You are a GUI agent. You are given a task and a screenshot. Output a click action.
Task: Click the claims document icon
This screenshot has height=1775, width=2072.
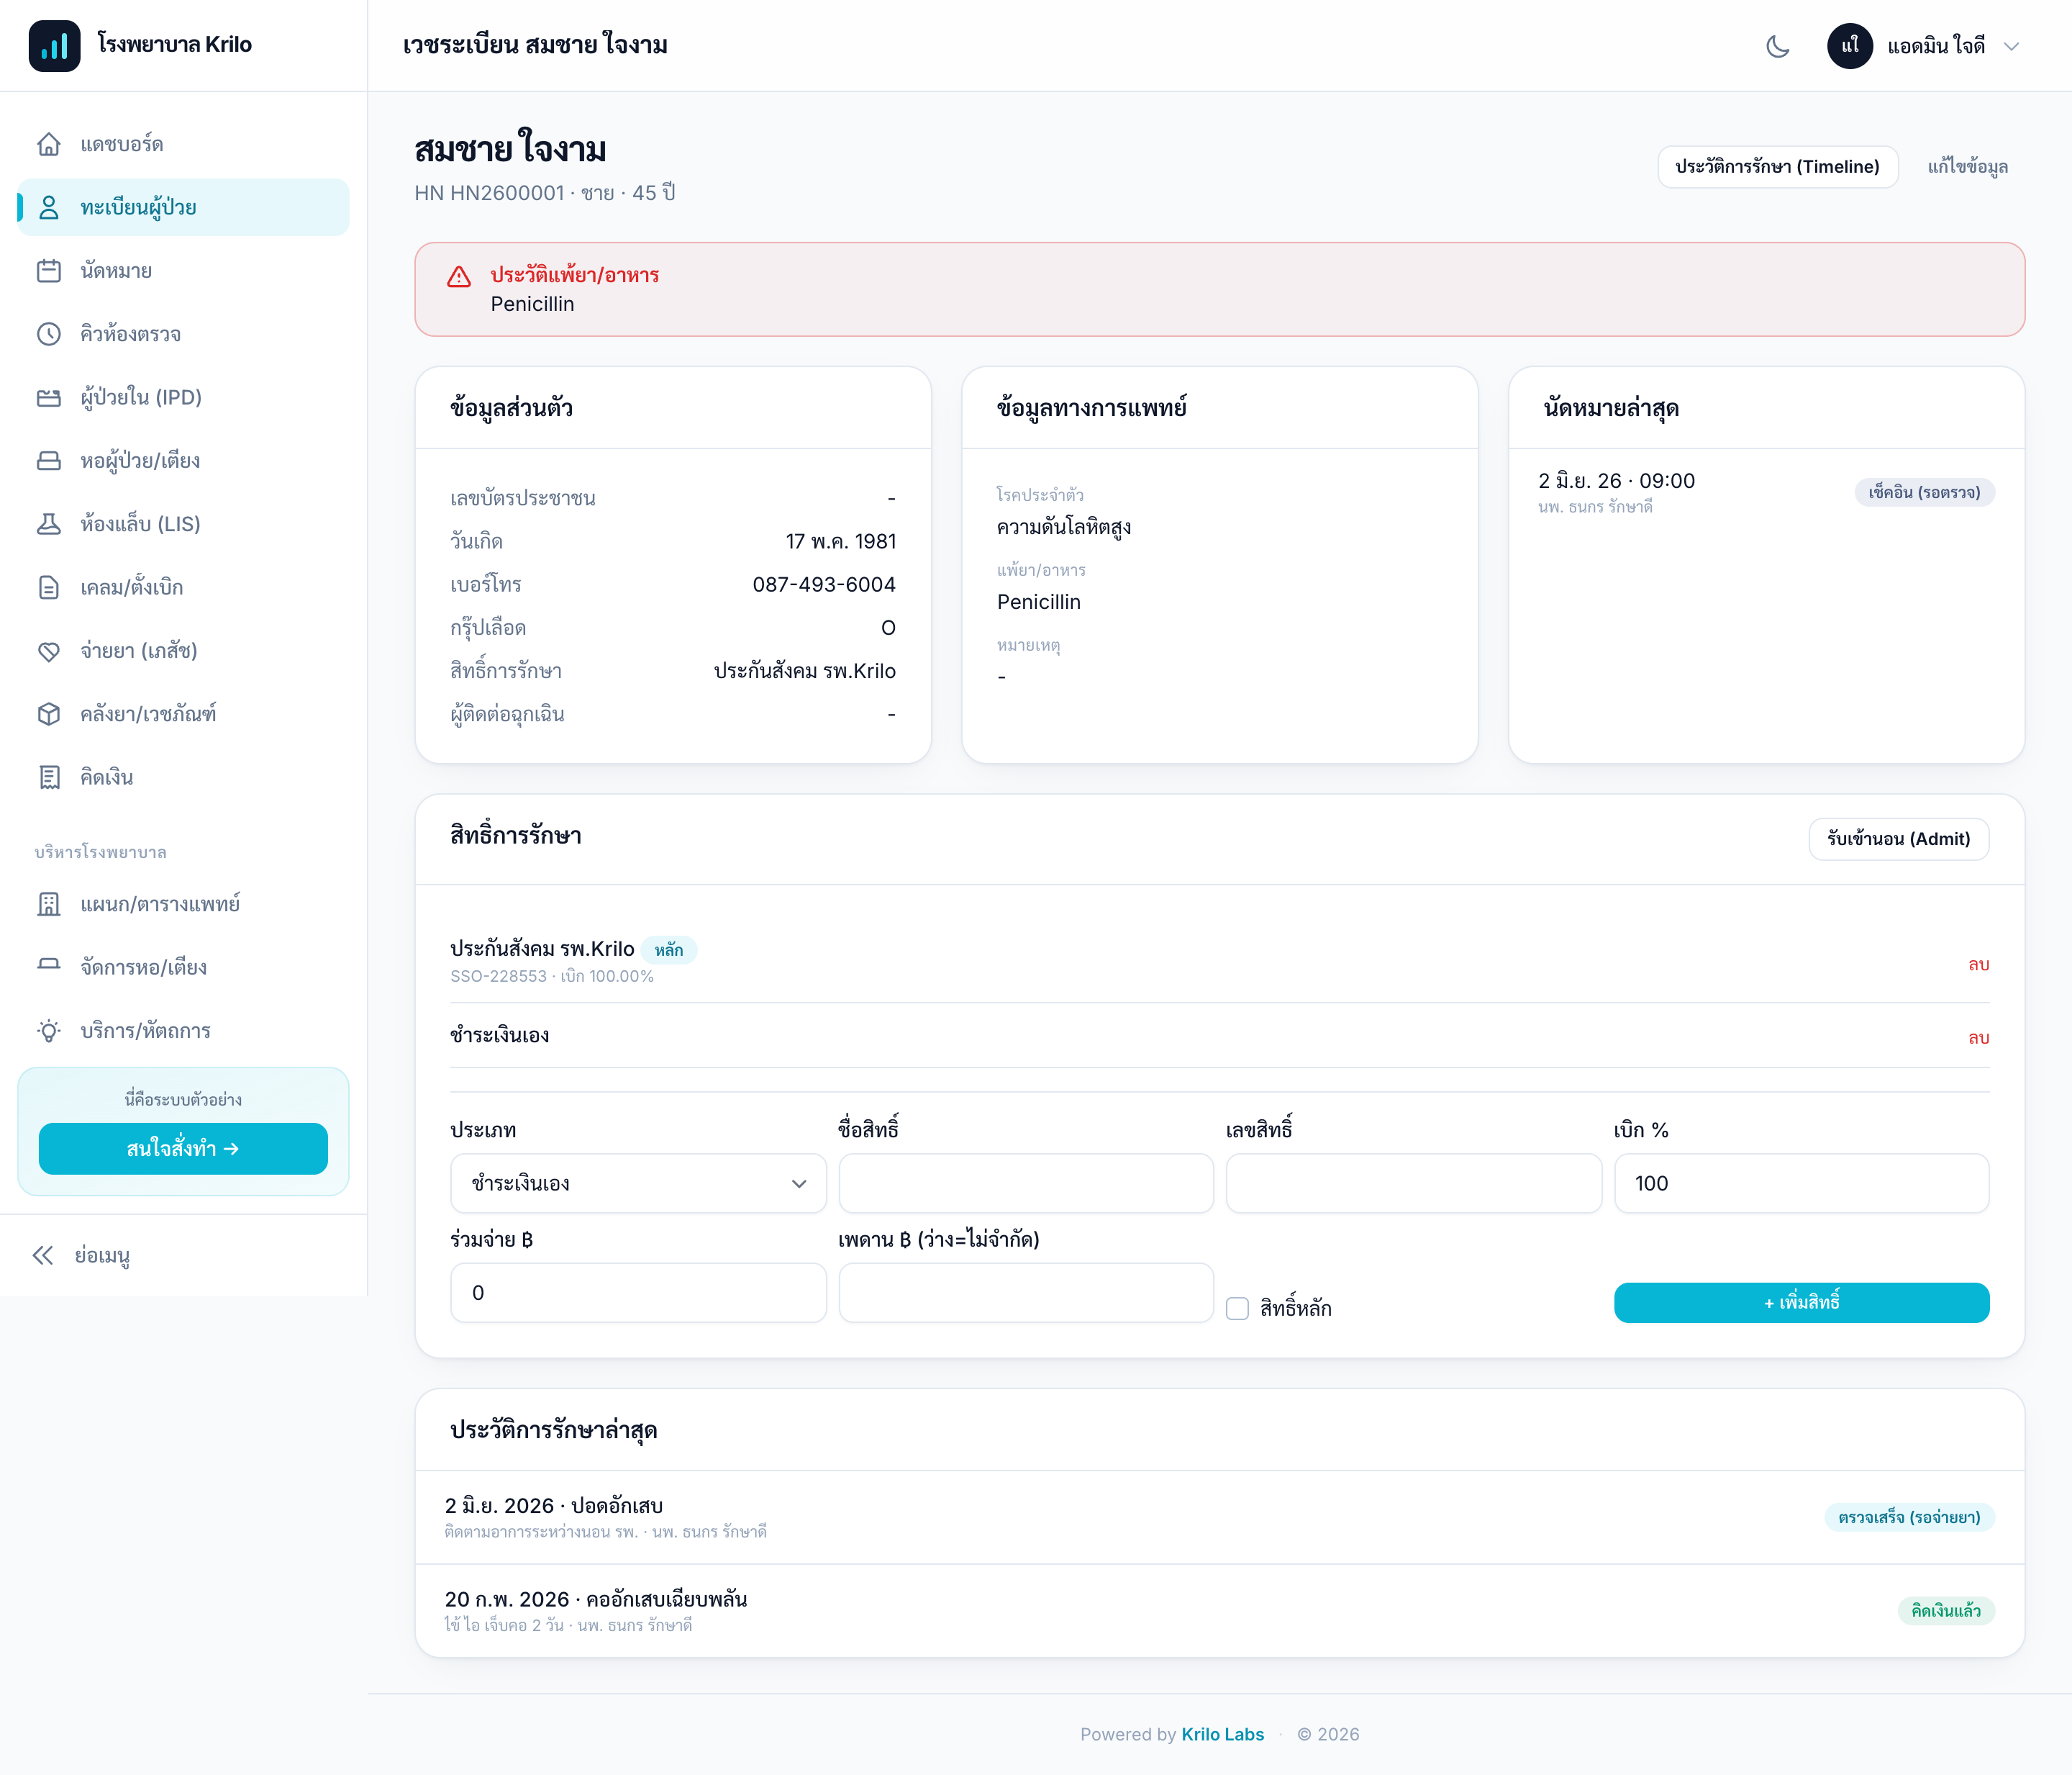[49, 587]
